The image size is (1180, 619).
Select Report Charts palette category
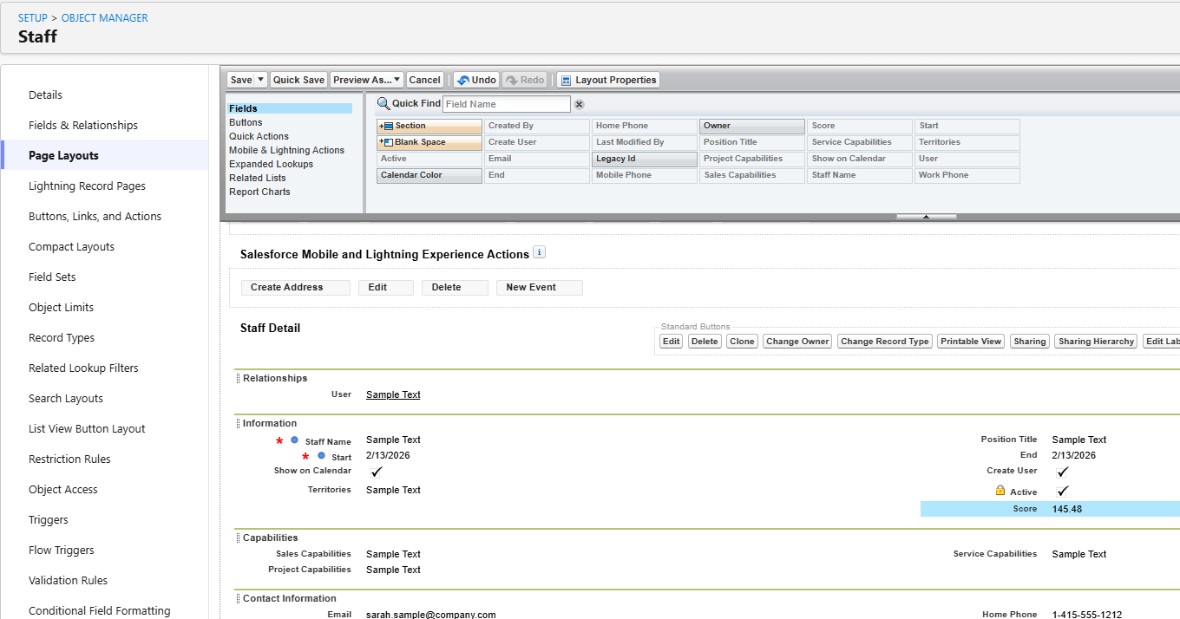(259, 192)
